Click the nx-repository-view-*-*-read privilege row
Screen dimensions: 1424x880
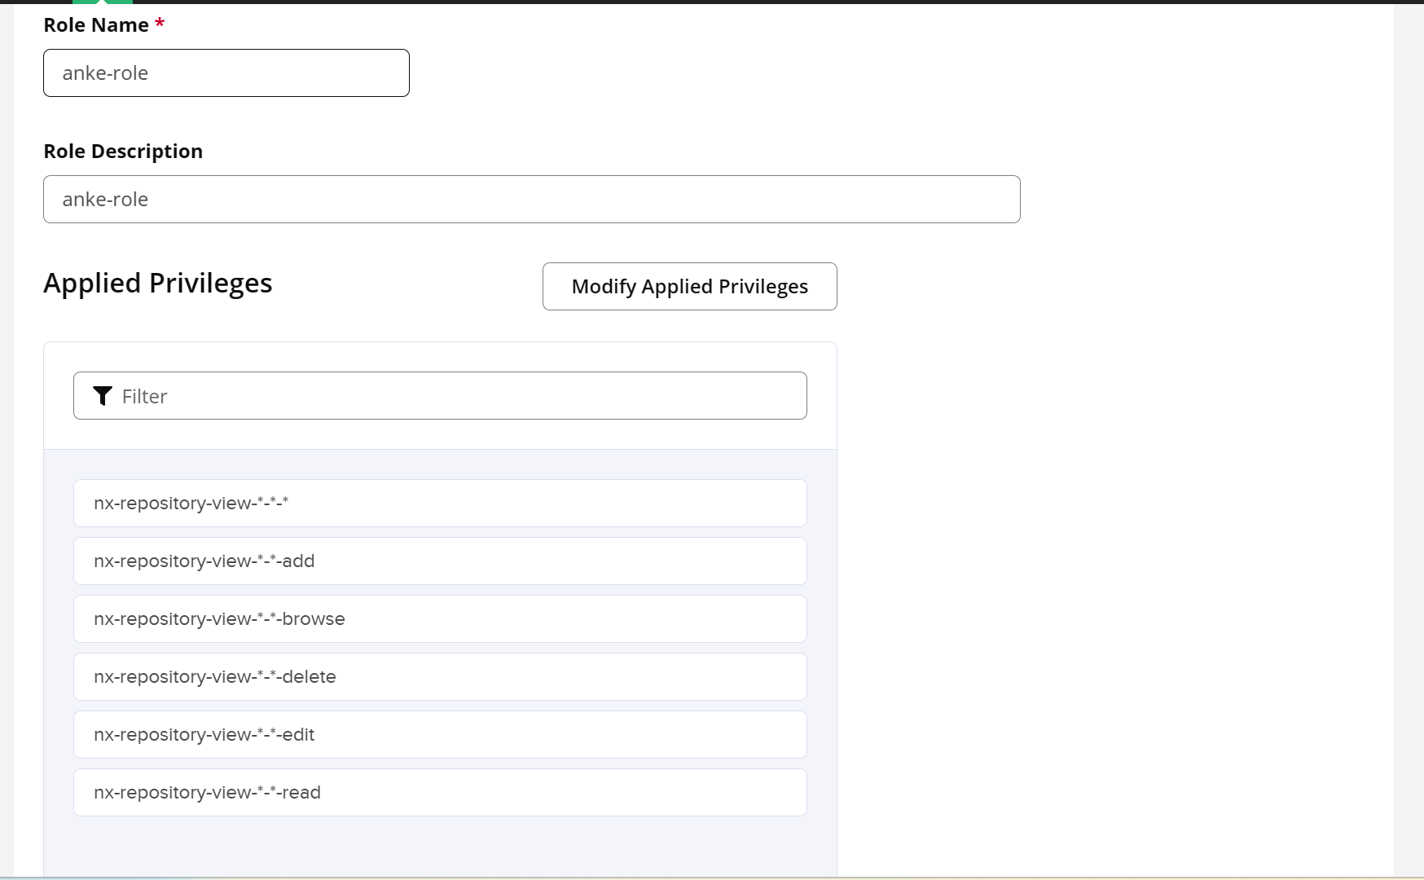click(x=440, y=793)
